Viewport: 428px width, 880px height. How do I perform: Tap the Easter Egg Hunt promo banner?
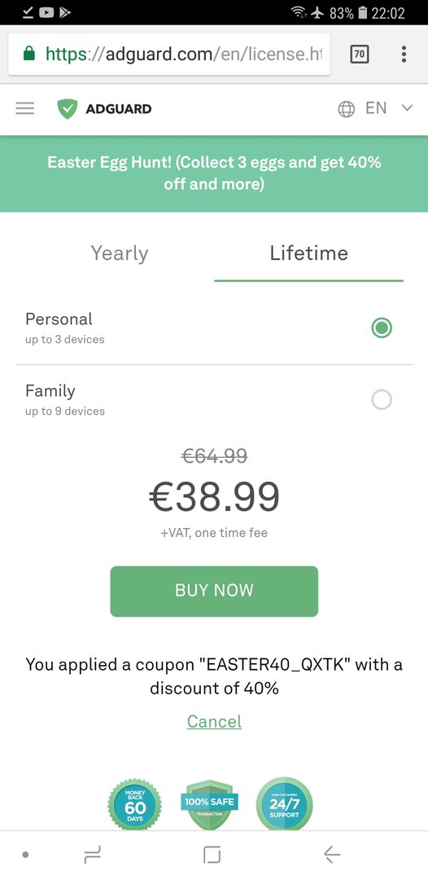click(214, 174)
